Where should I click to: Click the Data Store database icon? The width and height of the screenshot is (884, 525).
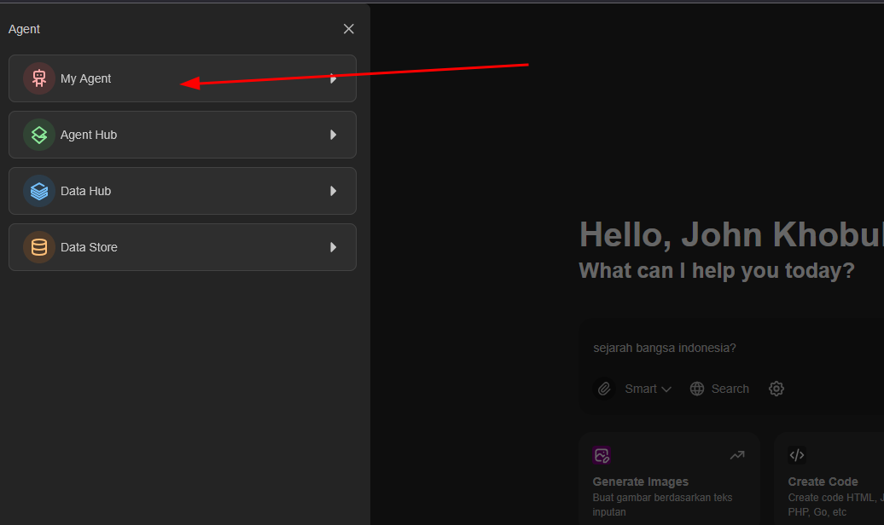(x=39, y=247)
